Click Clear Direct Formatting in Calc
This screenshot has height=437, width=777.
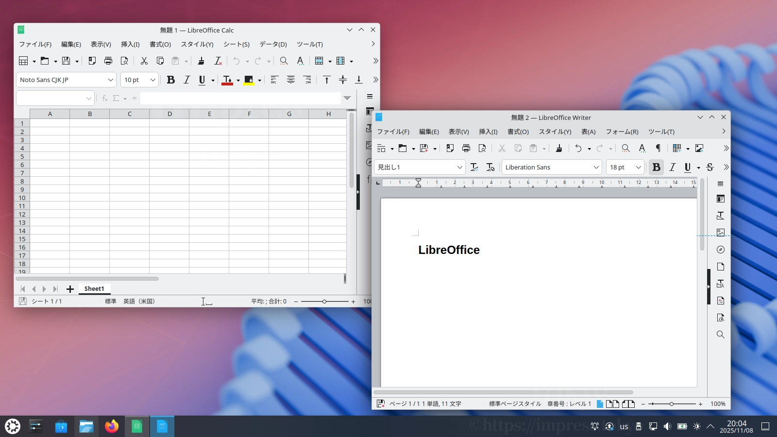(218, 61)
